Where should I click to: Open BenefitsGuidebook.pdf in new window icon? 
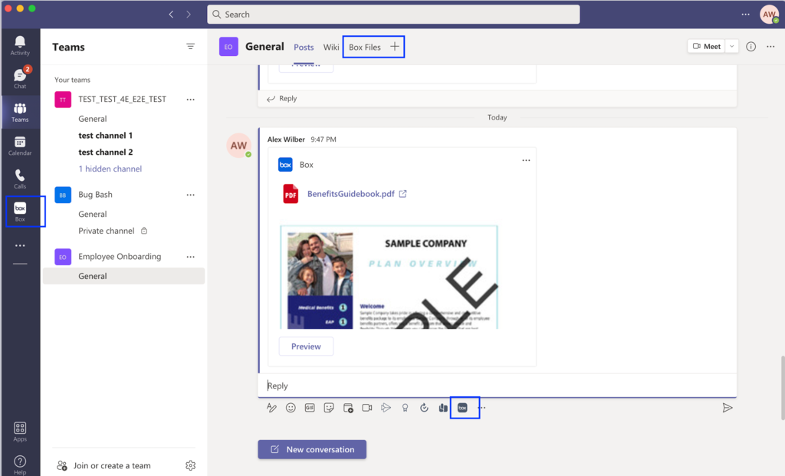pos(403,194)
